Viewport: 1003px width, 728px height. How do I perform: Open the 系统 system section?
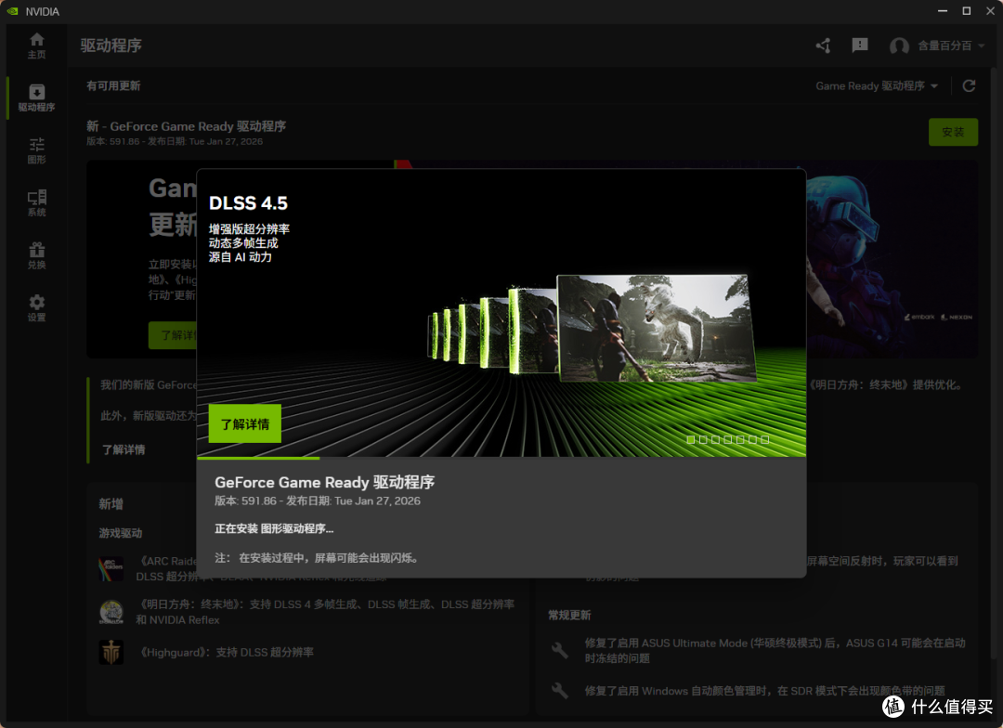click(x=36, y=203)
